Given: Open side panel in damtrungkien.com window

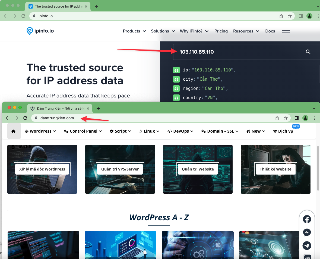Looking at the screenshot, I should 297,118.
